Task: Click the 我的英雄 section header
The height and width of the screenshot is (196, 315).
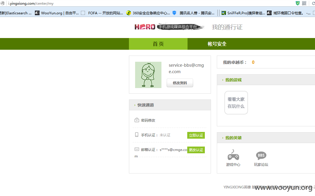Action: (x=266, y=138)
